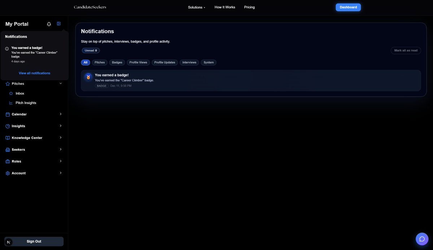Open the chat bubble widget
Image resolution: width=433 pixels, height=250 pixels.
click(422, 239)
